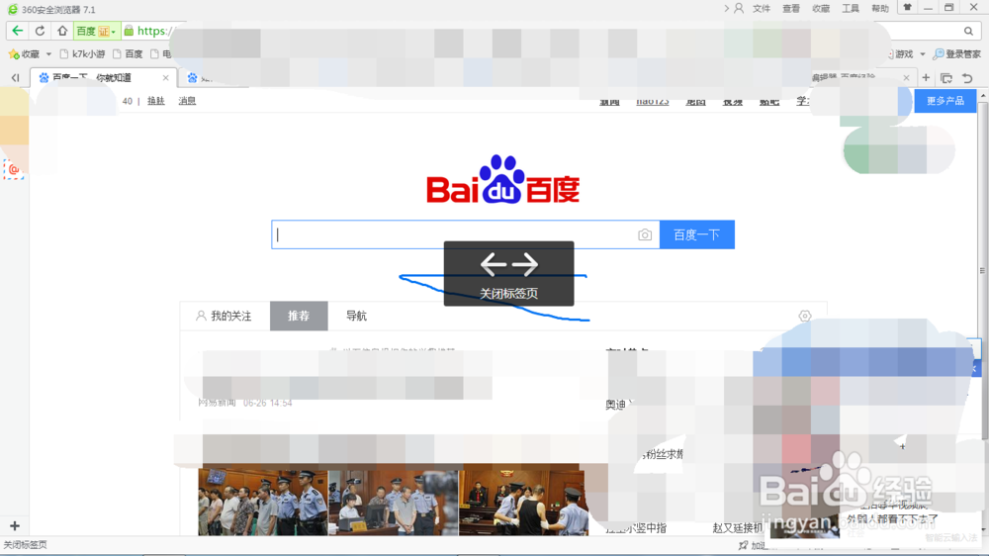Reload the page with the refresh icon
This screenshot has height=556, width=989.
click(x=40, y=31)
